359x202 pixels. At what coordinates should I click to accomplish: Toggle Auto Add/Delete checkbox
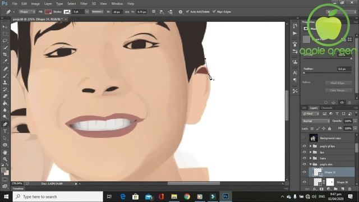188,11
